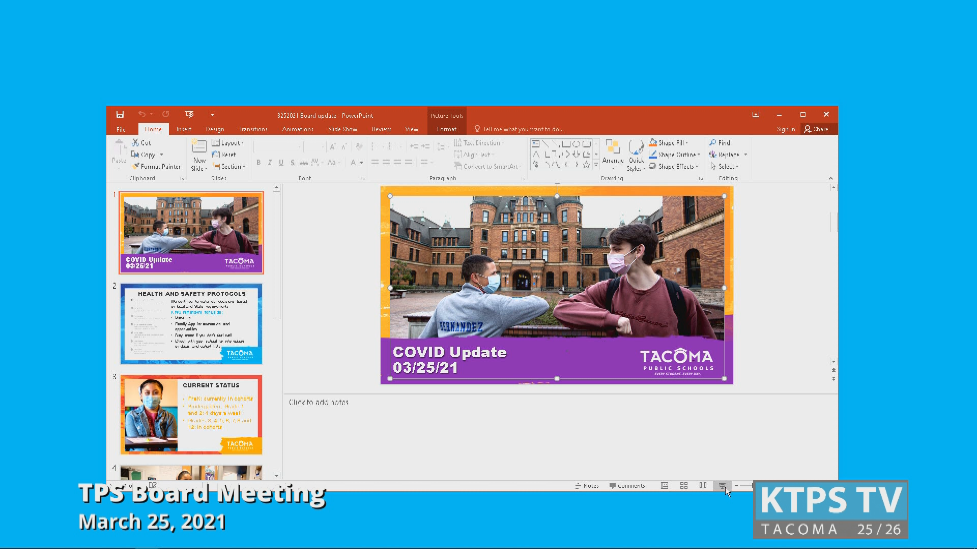Image resolution: width=977 pixels, height=549 pixels.
Task: Copy the selection with the Copy button
Action: pos(144,155)
